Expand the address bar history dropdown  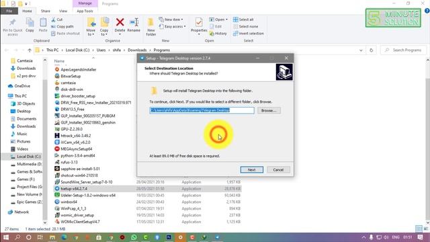point(361,50)
